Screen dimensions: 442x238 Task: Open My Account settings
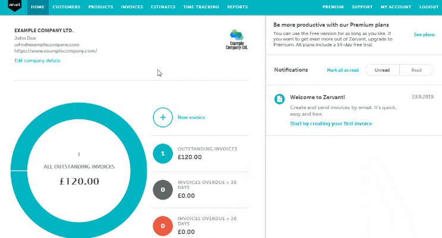tap(396, 7)
